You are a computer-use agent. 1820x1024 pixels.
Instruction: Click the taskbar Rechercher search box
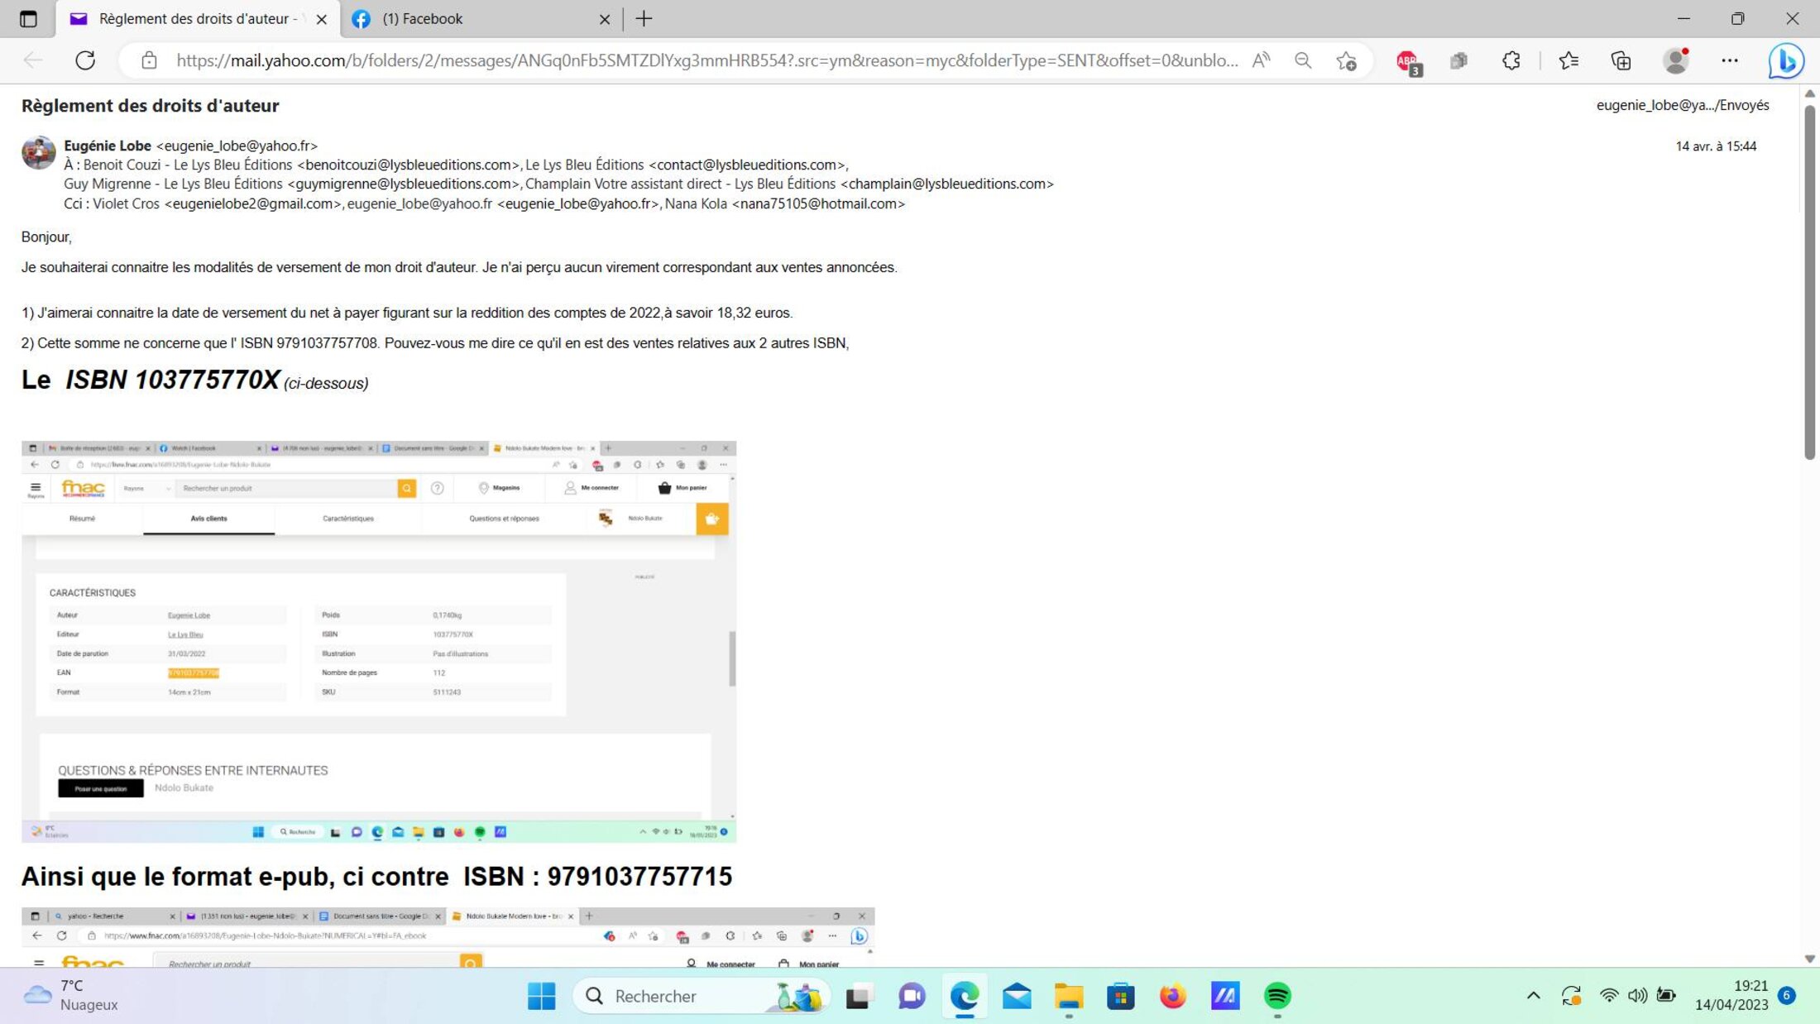(x=700, y=996)
